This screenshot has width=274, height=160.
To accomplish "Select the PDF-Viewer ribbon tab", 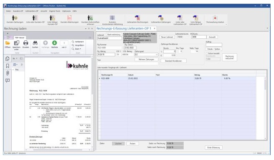I will coord(20,37).
